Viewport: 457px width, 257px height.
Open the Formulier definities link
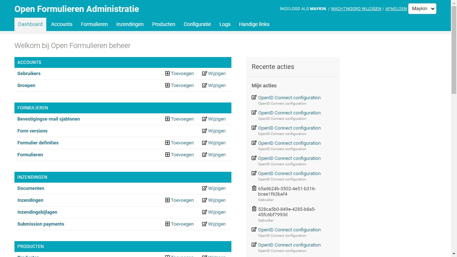click(38, 143)
